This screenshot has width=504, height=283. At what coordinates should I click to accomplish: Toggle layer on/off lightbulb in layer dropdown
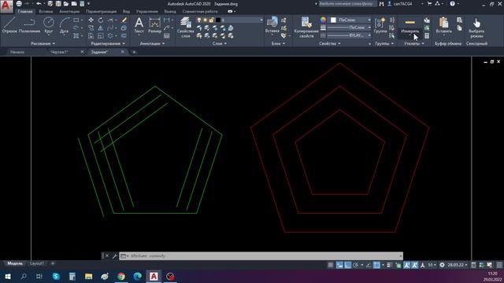(x=199, y=20)
